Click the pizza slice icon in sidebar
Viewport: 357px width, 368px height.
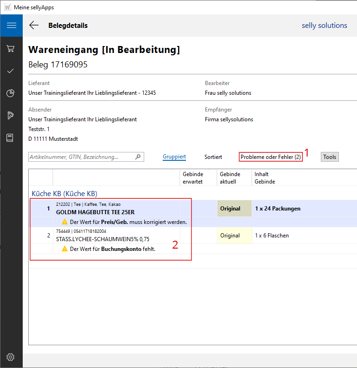point(11,116)
